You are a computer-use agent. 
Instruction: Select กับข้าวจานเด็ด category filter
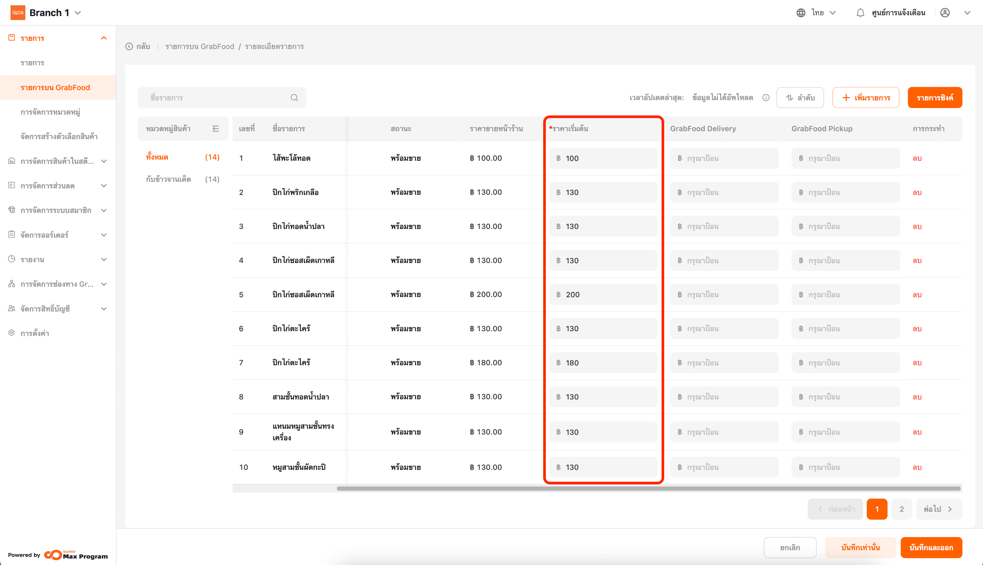(168, 179)
